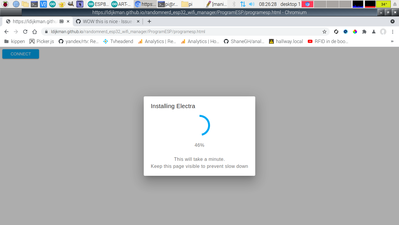Open the Raspberry Pi applications menu
The width and height of the screenshot is (399, 225).
click(x=5, y=4)
